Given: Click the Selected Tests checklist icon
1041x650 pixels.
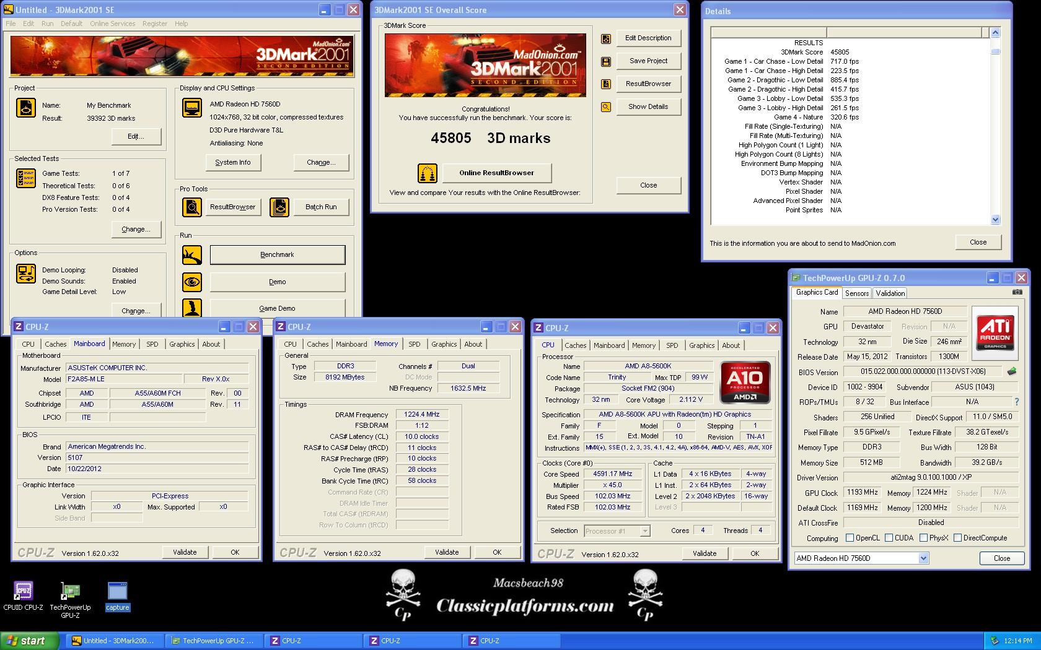Looking at the screenshot, I should [x=26, y=178].
